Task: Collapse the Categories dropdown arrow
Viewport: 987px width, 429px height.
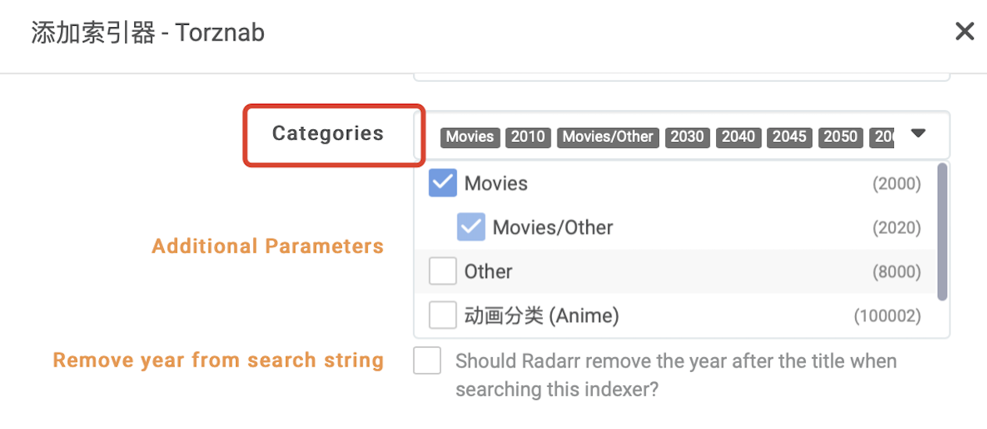Action: (x=918, y=133)
